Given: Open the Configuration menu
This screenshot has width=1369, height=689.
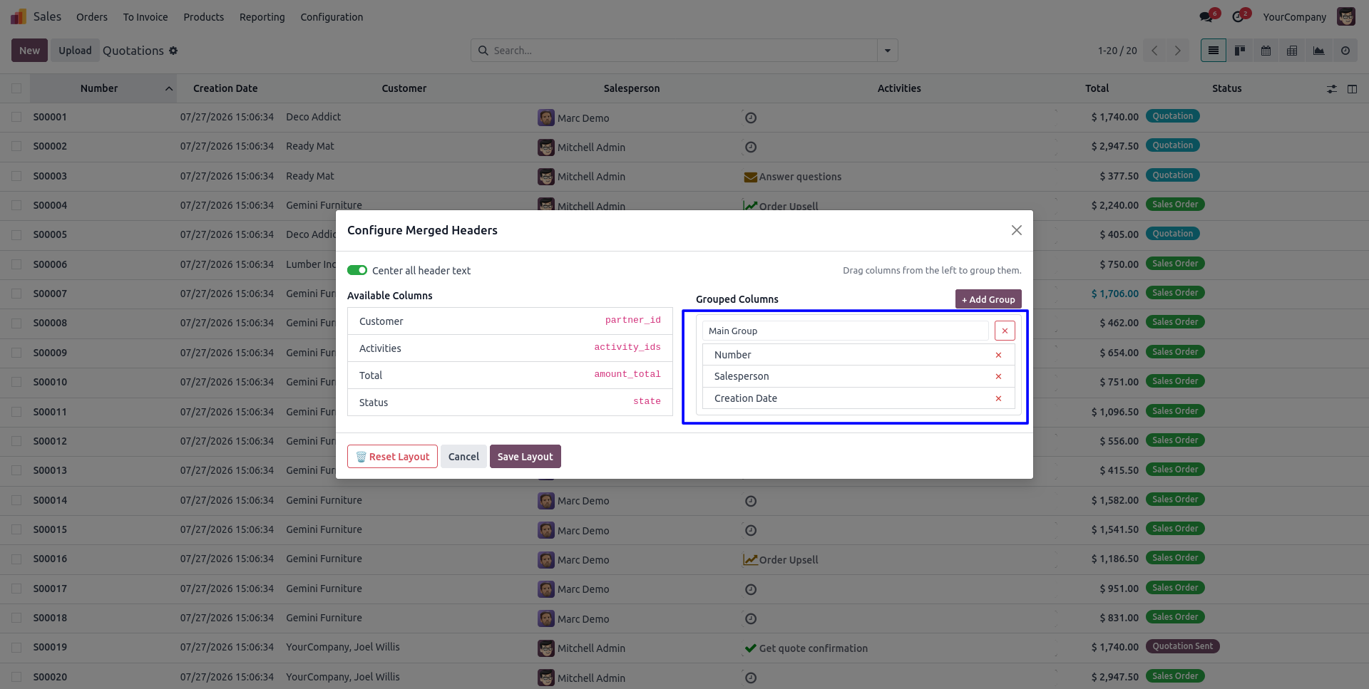Looking at the screenshot, I should pos(332,17).
